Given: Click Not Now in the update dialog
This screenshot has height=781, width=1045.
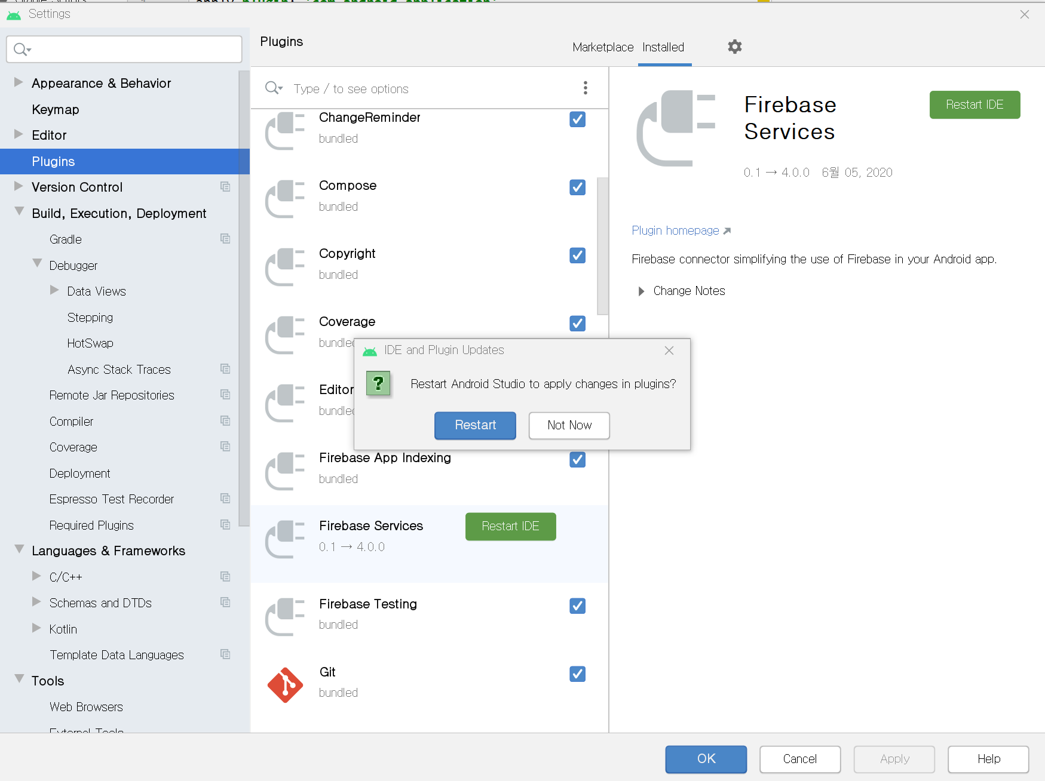Looking at the screenshot, I should pos(569,425).
